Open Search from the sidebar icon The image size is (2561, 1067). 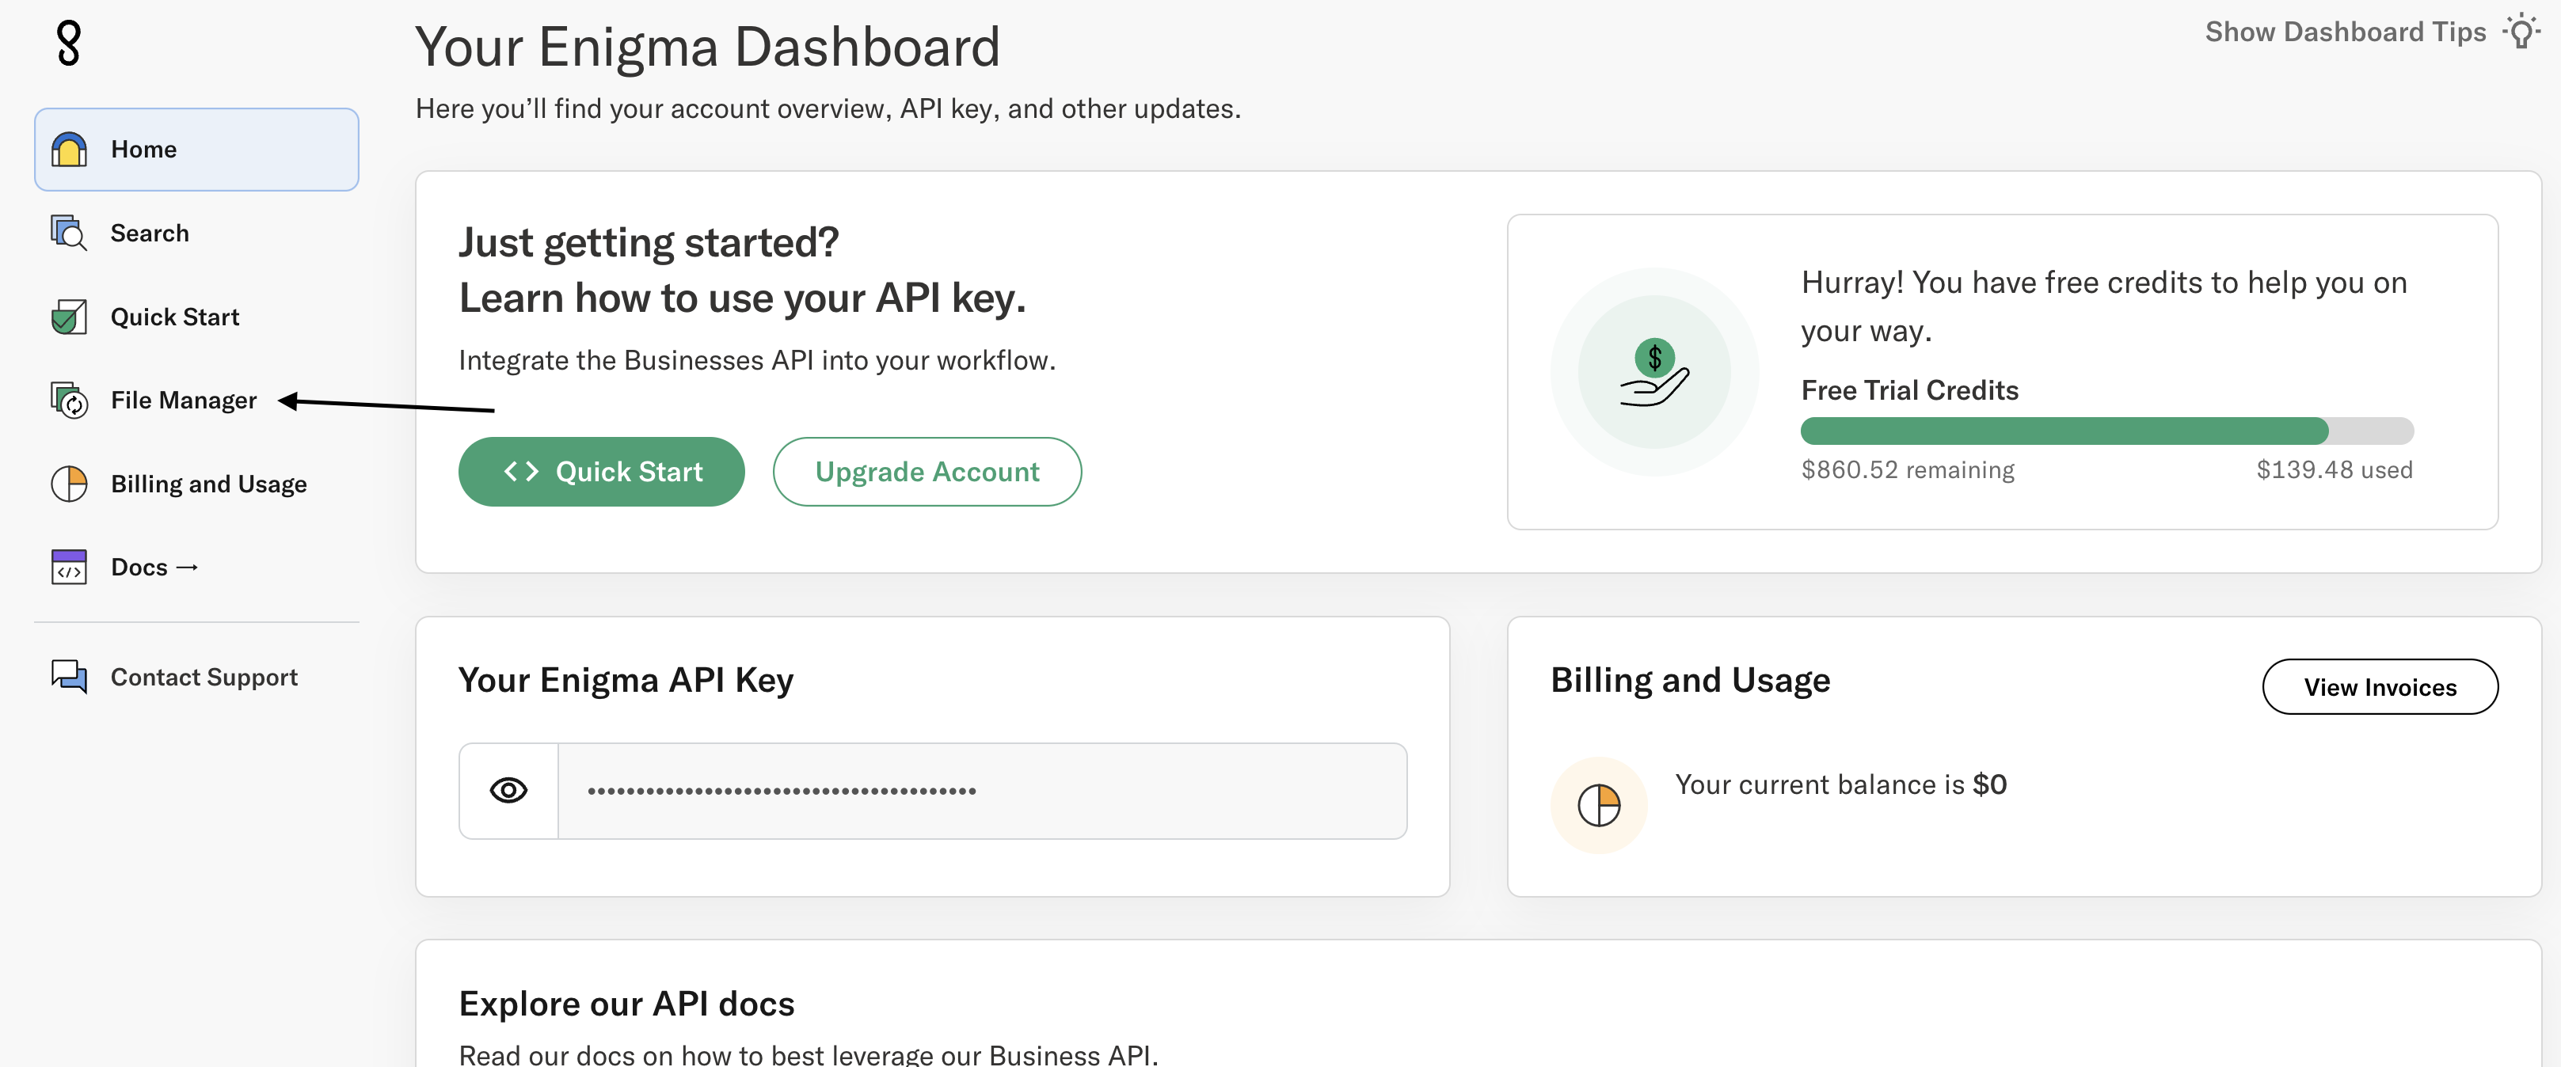tap(67, 233)
